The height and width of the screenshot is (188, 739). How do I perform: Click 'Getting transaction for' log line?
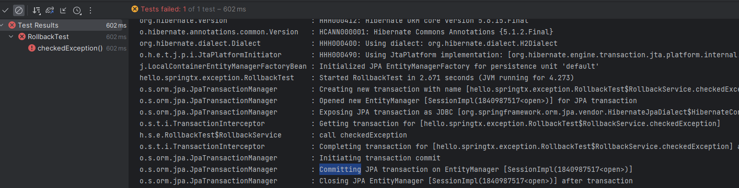coord(520,123)
